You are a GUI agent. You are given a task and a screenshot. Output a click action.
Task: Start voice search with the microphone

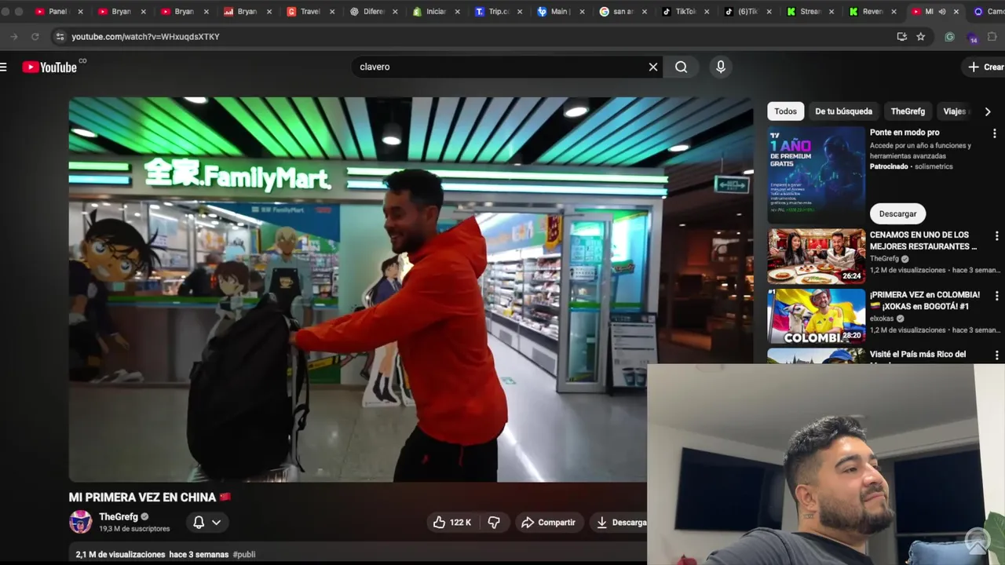point(720,67)
